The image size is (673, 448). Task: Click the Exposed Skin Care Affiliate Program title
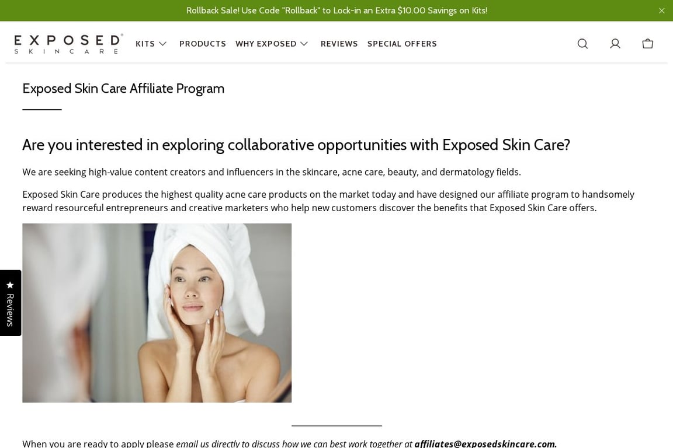click(x=123, y=88)
